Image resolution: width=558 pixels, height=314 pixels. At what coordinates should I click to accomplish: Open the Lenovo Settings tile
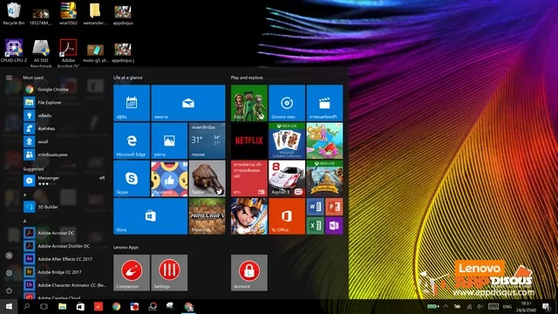(x=169, y=273)
